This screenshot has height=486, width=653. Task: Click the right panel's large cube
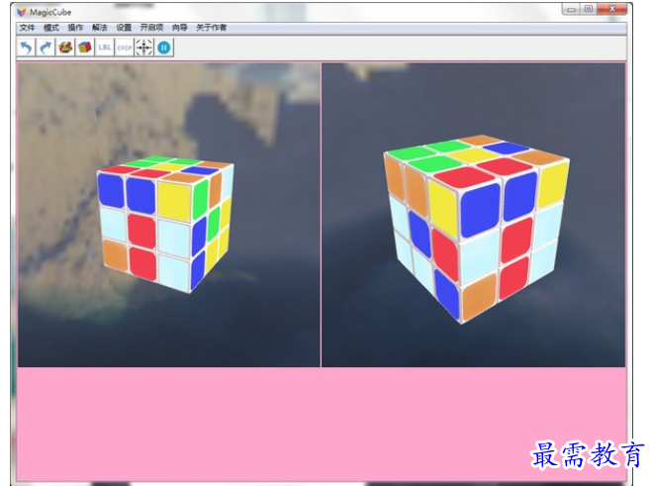476,229
